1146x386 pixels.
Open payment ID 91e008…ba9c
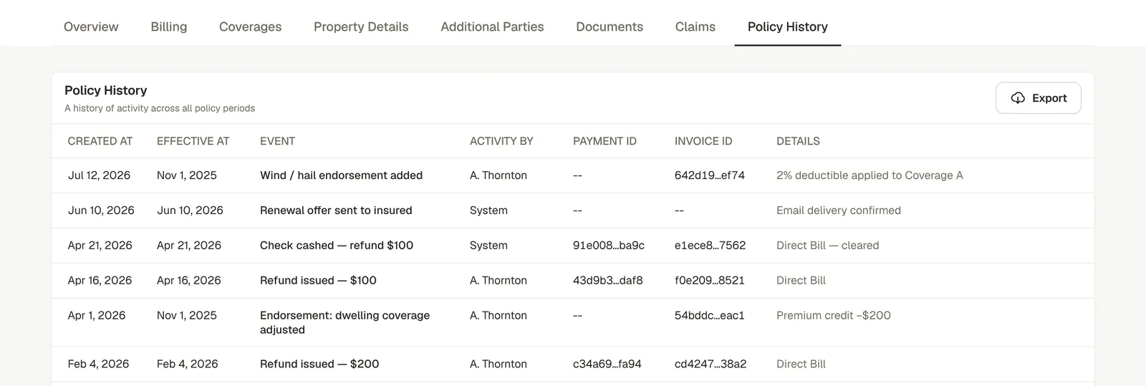609,246
